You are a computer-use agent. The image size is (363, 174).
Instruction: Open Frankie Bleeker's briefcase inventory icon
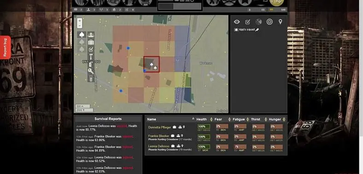[x=173, y=136]
